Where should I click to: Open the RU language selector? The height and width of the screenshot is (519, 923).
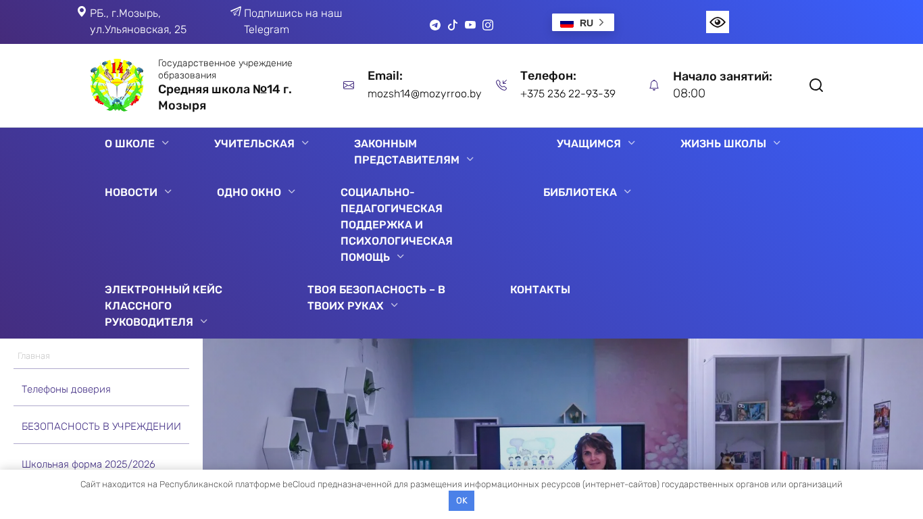coord(583,22)
